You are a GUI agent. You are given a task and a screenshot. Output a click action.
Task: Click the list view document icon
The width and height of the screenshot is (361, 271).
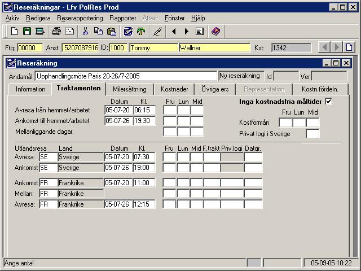pos(199,32)
